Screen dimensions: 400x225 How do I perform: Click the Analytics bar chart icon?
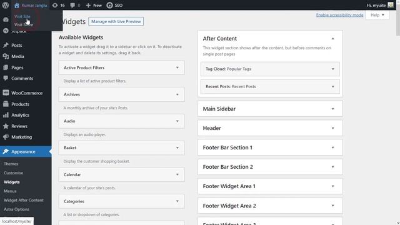pyautogui.click(x=6, y=115)
